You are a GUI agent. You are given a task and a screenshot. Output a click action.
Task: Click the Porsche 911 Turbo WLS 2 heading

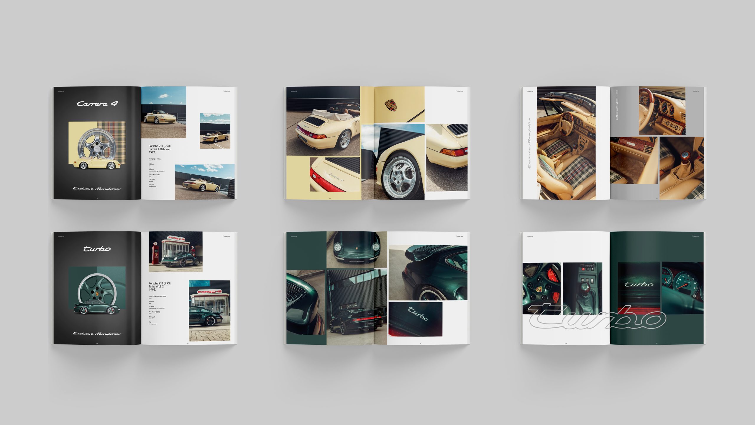160,286
